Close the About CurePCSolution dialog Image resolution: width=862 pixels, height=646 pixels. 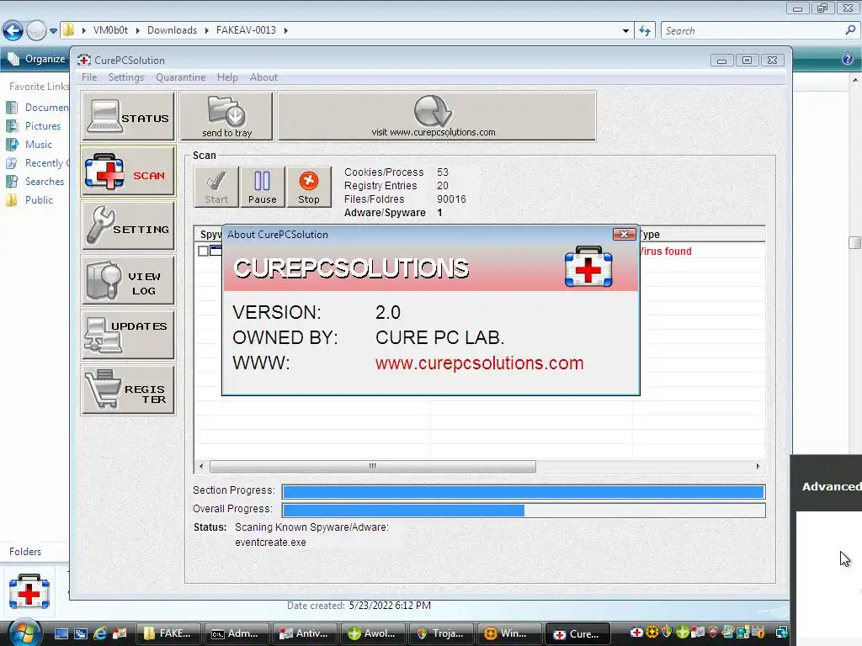tap(624, 235)
